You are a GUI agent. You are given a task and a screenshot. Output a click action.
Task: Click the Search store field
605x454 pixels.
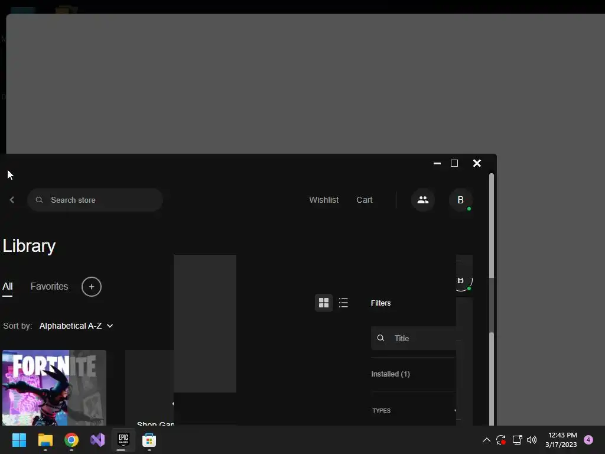coord(95,200)
